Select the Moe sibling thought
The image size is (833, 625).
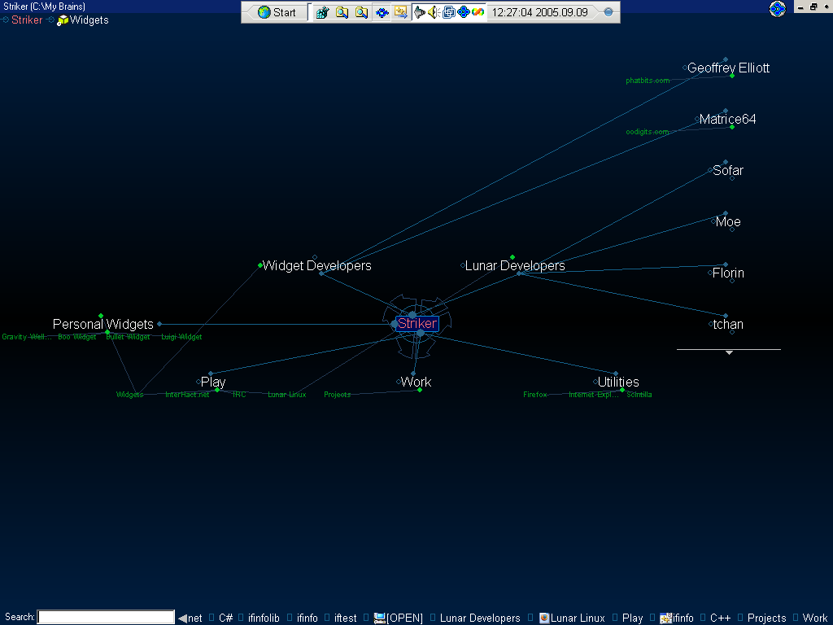click(728, 222)
